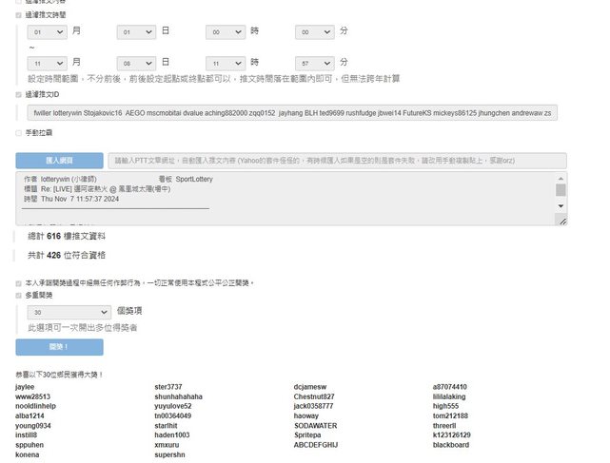Screen dimensions: 610x463
Task: Toggle the 多重開獎 checkbox
Action: [18, 296]
